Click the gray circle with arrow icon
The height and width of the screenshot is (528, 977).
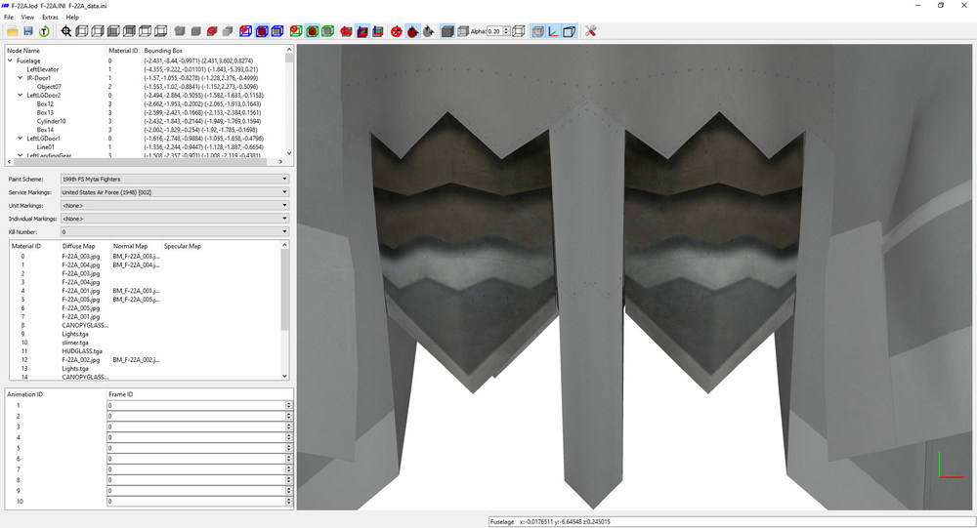[x=428, y=31]
